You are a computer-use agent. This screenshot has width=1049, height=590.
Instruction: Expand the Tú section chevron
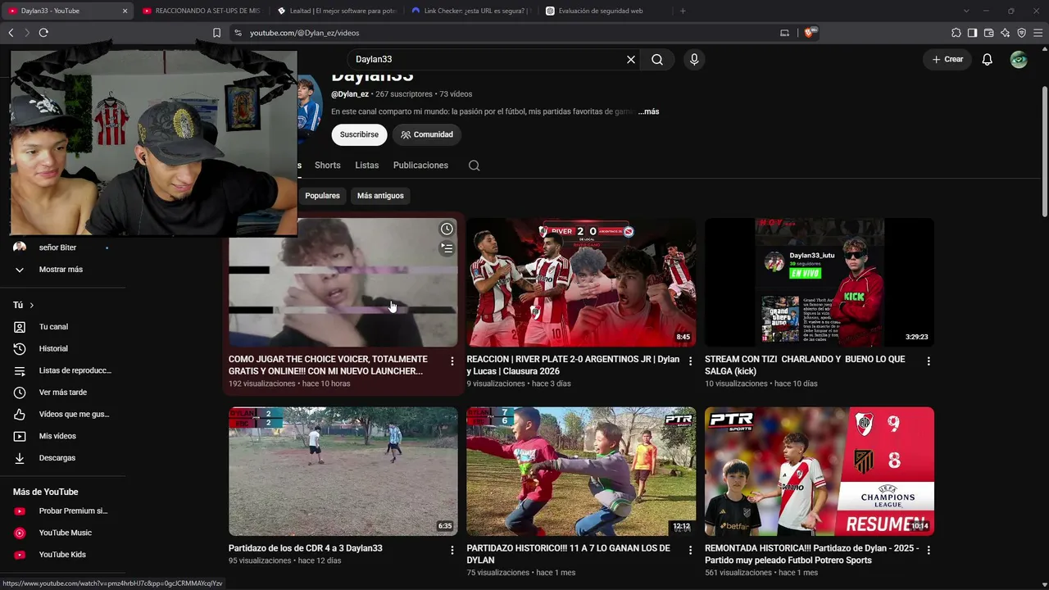click(32, 306)
